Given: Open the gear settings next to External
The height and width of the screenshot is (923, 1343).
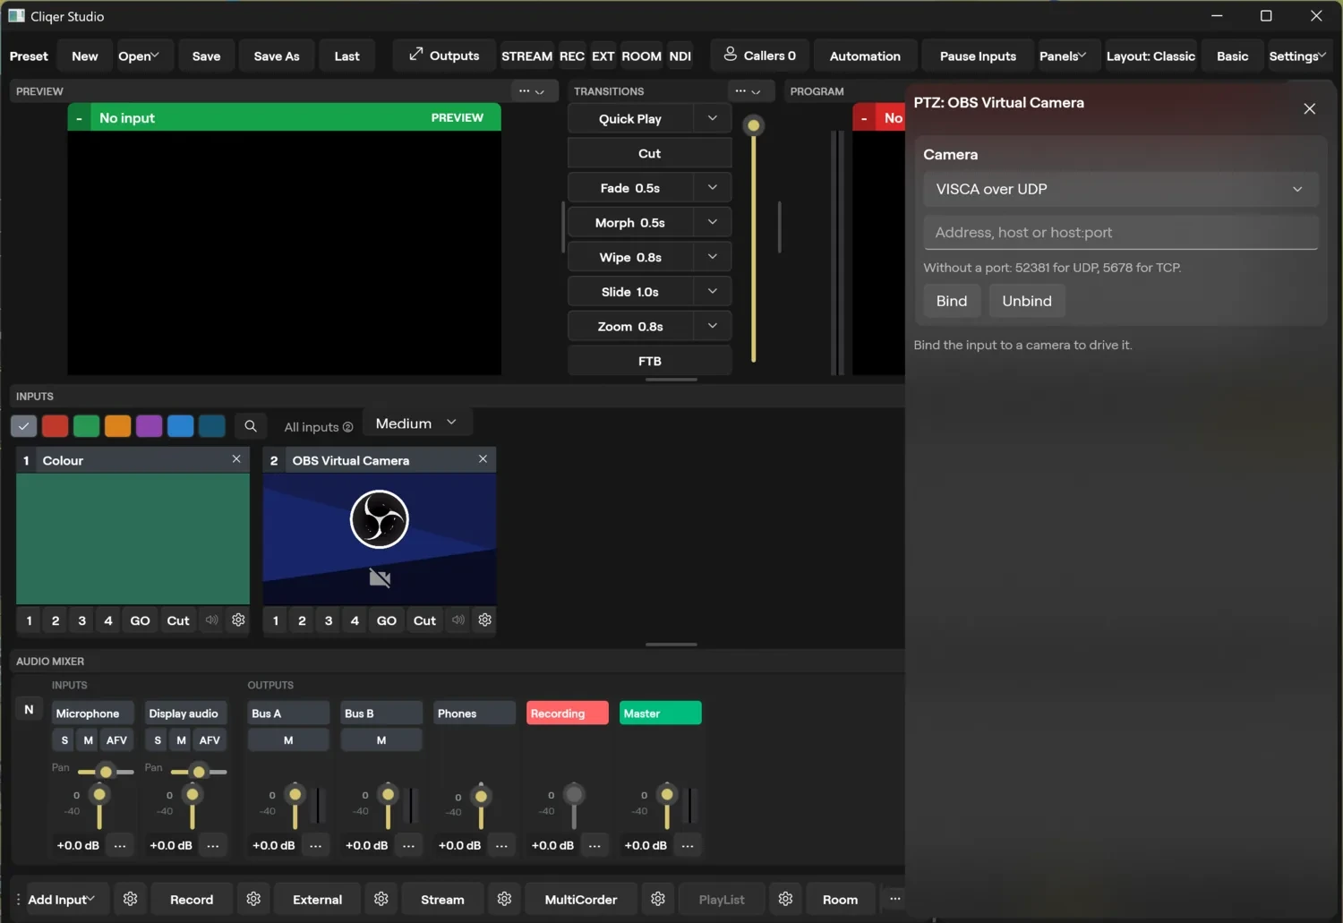Looking at the screenshot, I should (x=381, y=898).
